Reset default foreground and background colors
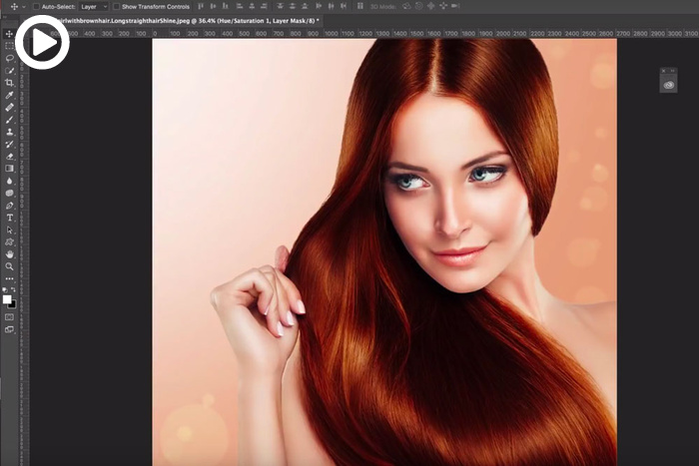This screenshot has width=699, height=466. click(5, 289)
